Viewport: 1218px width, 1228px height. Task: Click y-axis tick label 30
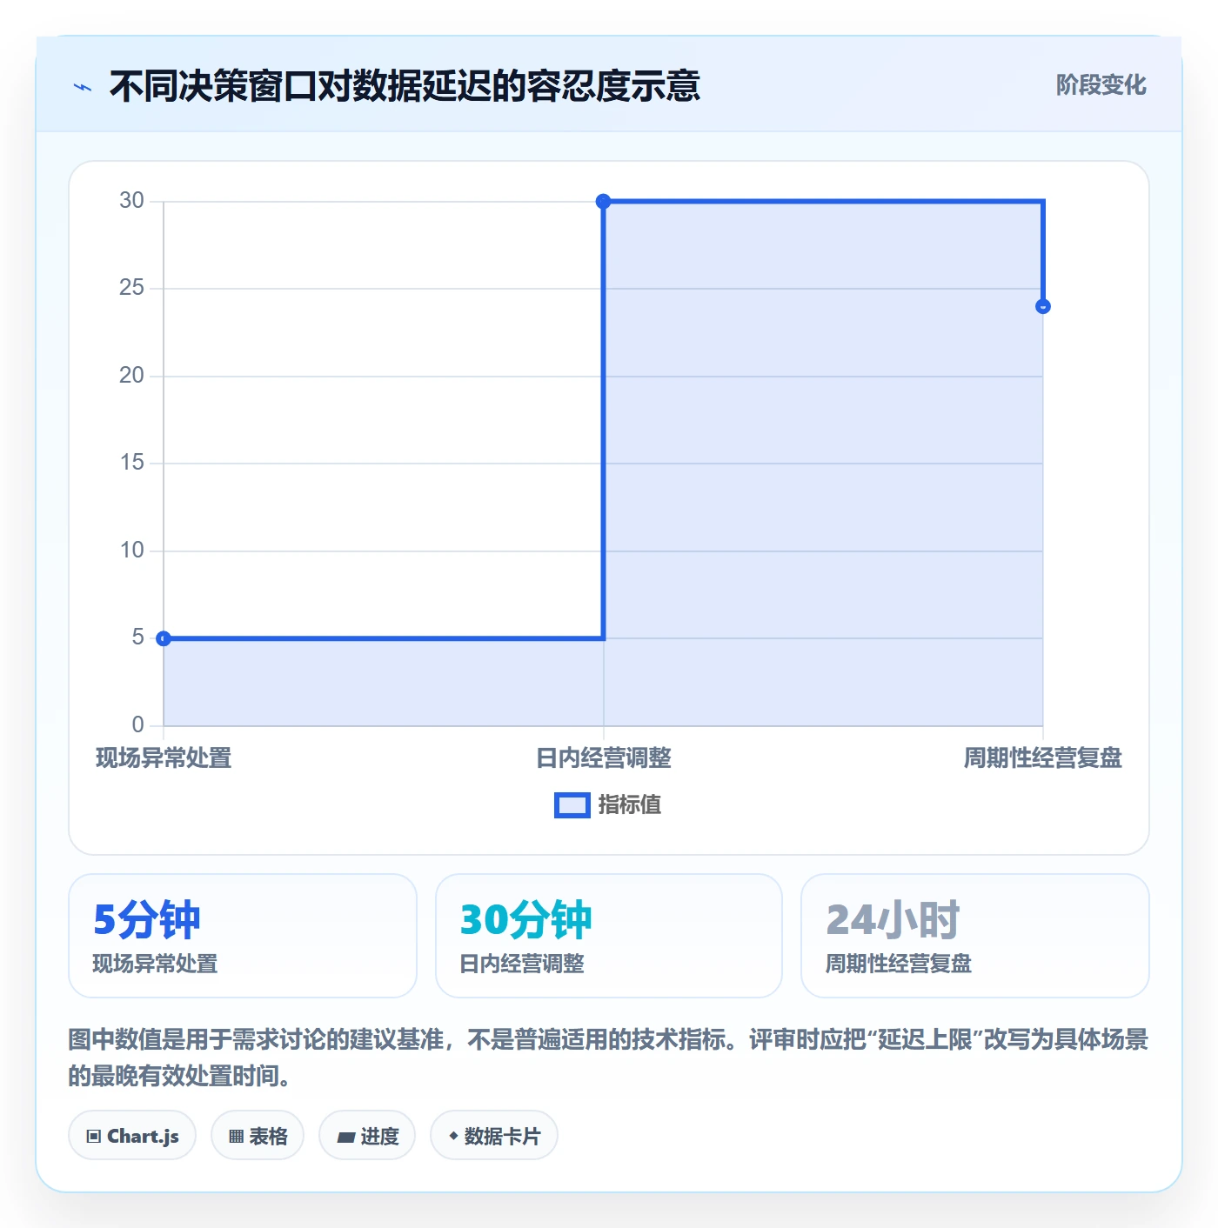pos(131,201)
